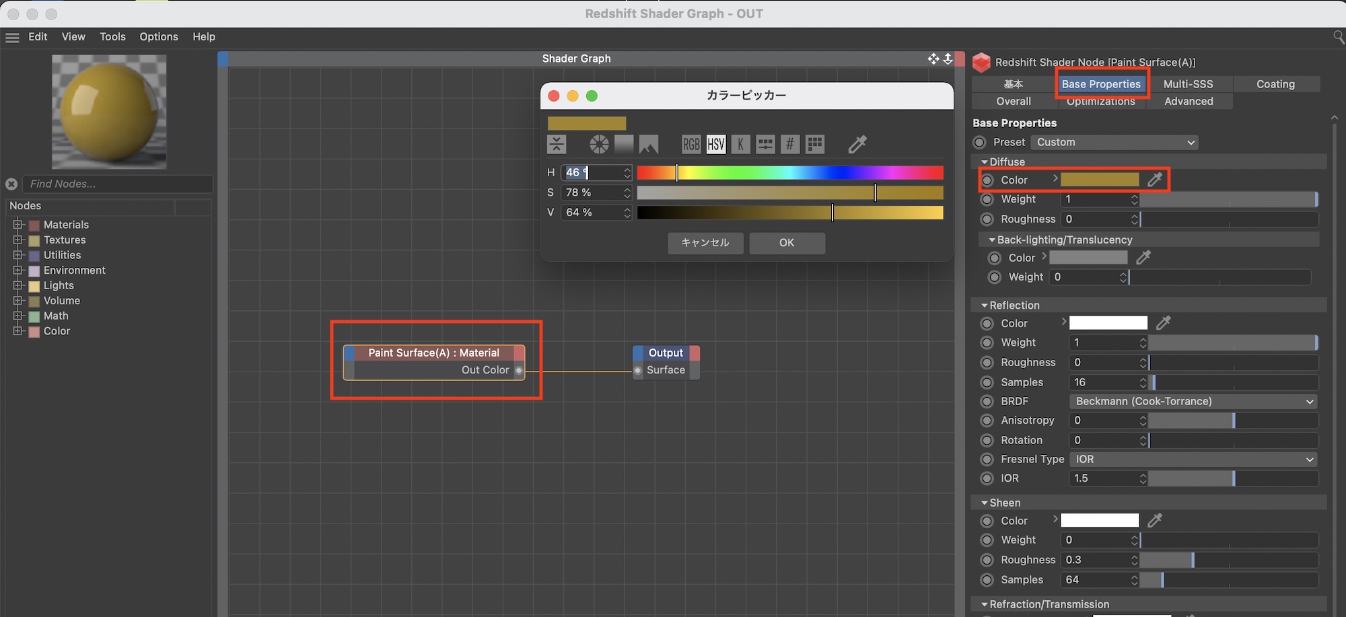Click eyedropper beside Reflection Color swatch
The width and height of the screenshot is (1346, 617).
coord(1163,324)
